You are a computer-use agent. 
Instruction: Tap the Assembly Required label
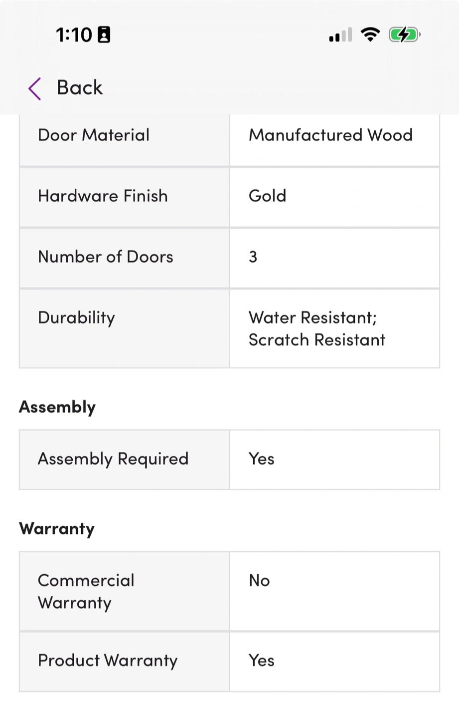coord(113,459)
